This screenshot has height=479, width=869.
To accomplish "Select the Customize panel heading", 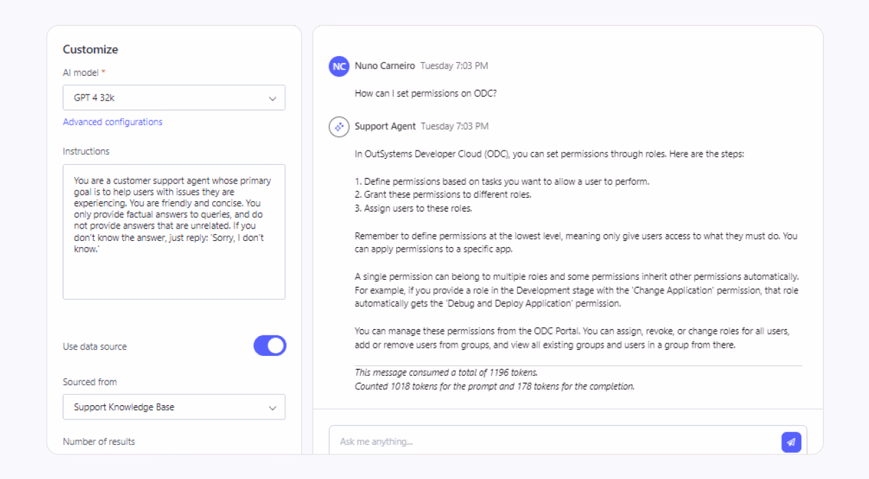I will click(90, 49).
